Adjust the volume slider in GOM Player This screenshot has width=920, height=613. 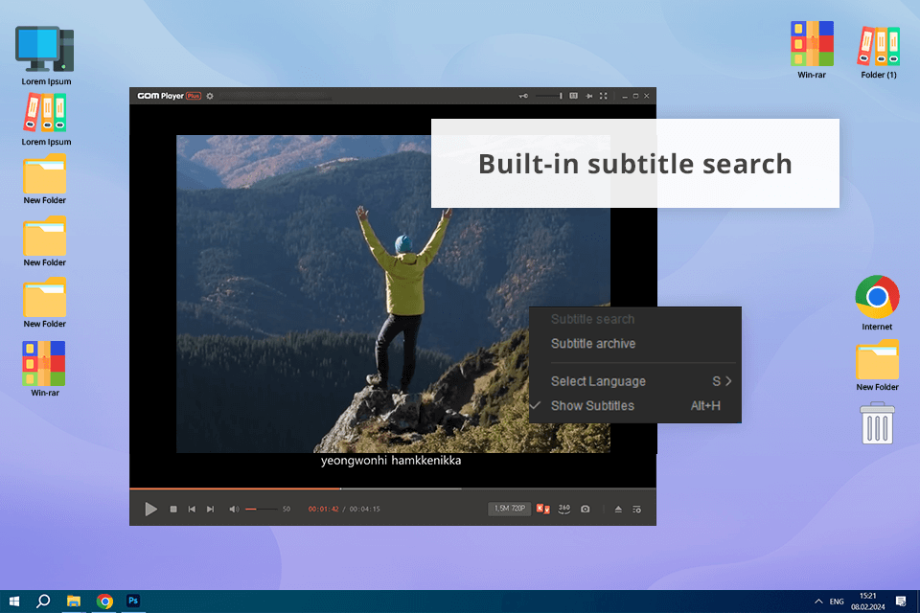pyautogui.click(x=261, y=510)
